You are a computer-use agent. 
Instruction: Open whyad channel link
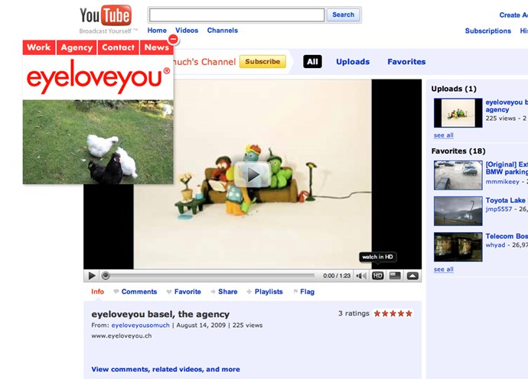coord(495,245)
